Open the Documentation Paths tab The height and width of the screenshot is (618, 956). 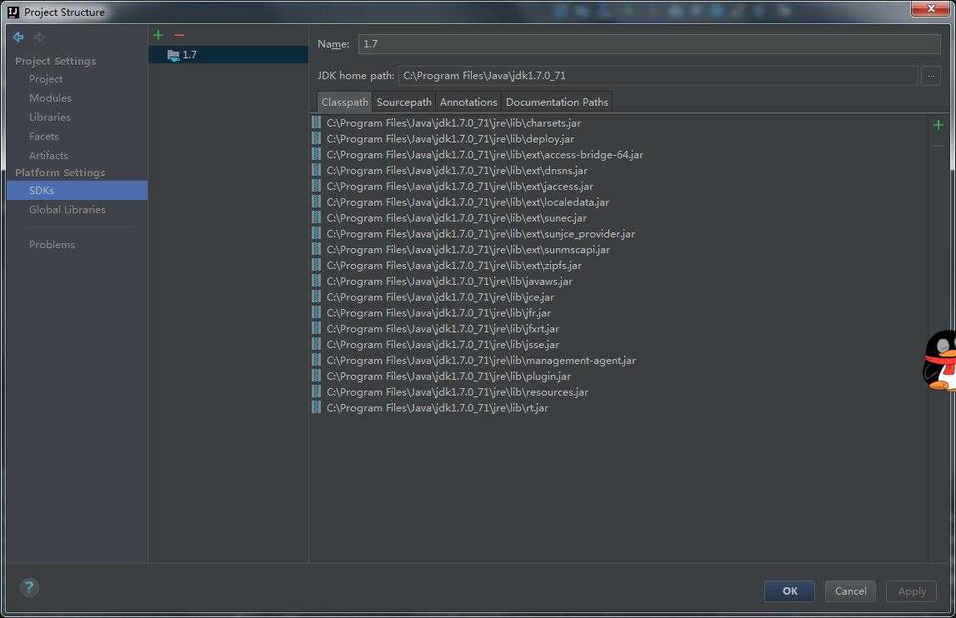coord(557,102)
